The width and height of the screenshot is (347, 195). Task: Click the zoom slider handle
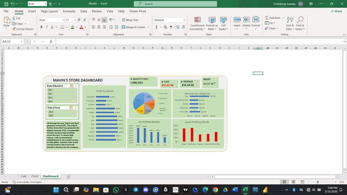318,182
